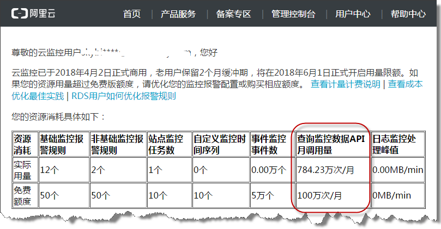Click the 1个 site monitoring cell
441x229 pixels.
[x=170, y=170]
